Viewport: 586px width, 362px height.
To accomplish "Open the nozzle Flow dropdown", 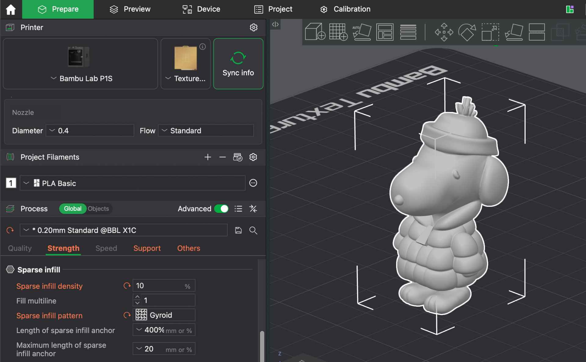I will 206,131.
